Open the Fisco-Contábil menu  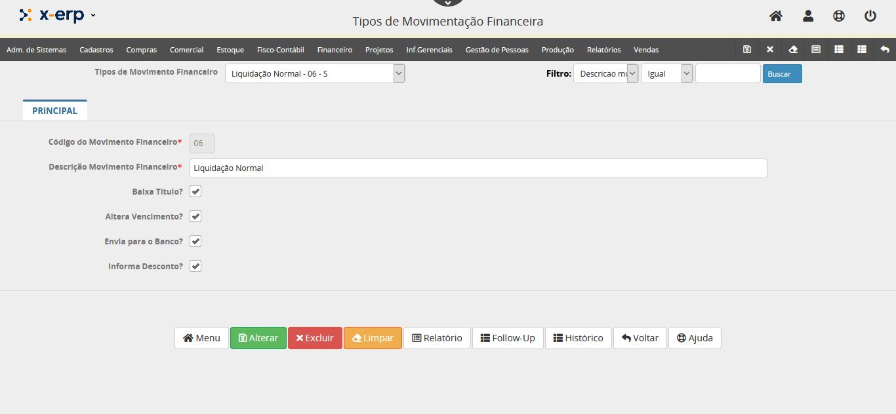click(x=281, y=50)
